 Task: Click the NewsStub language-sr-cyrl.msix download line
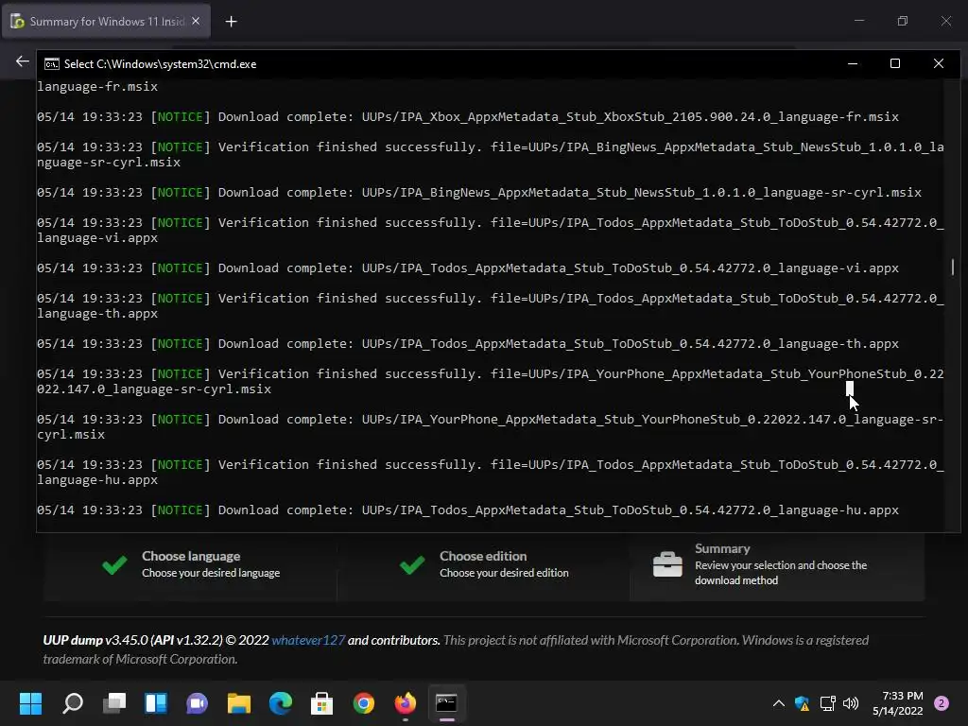(479, 193)
